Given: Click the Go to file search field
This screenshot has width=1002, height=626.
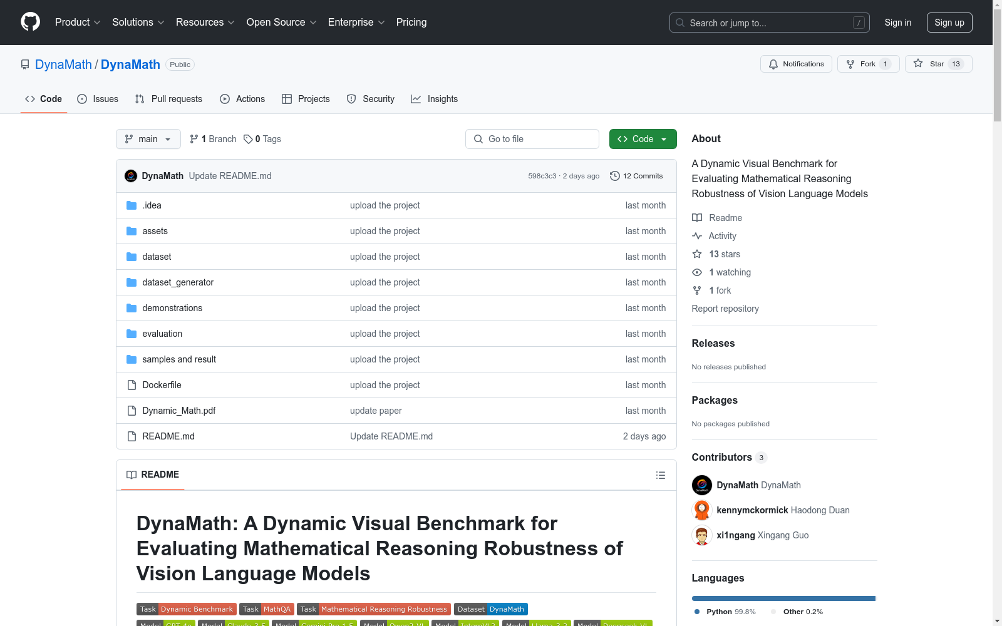Looking at the screenshot, I should pyautogui.click(x=532, y=139).
